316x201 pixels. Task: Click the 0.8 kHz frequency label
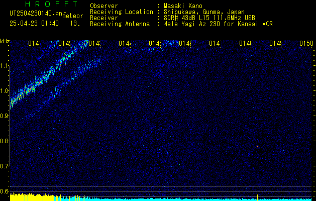point(5,141)
